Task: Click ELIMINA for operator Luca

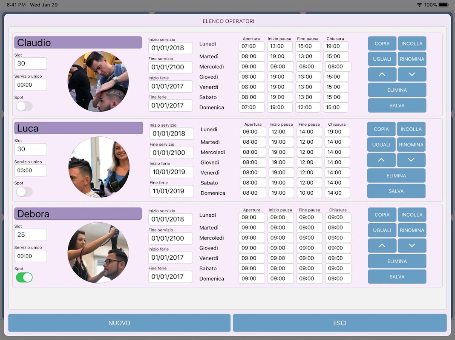Action: [x=396, y=176]
